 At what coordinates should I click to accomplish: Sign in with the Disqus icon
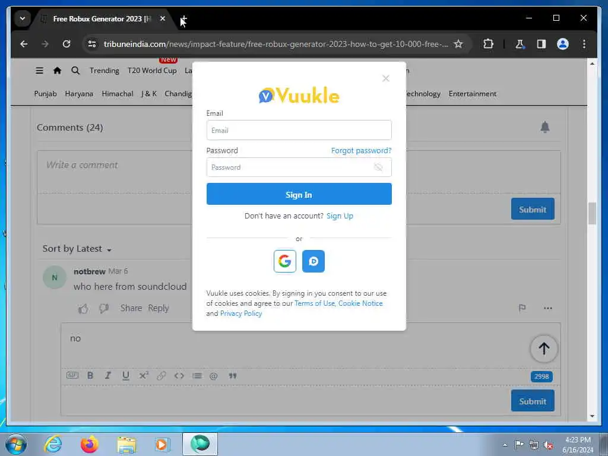(x=313, y=261)
